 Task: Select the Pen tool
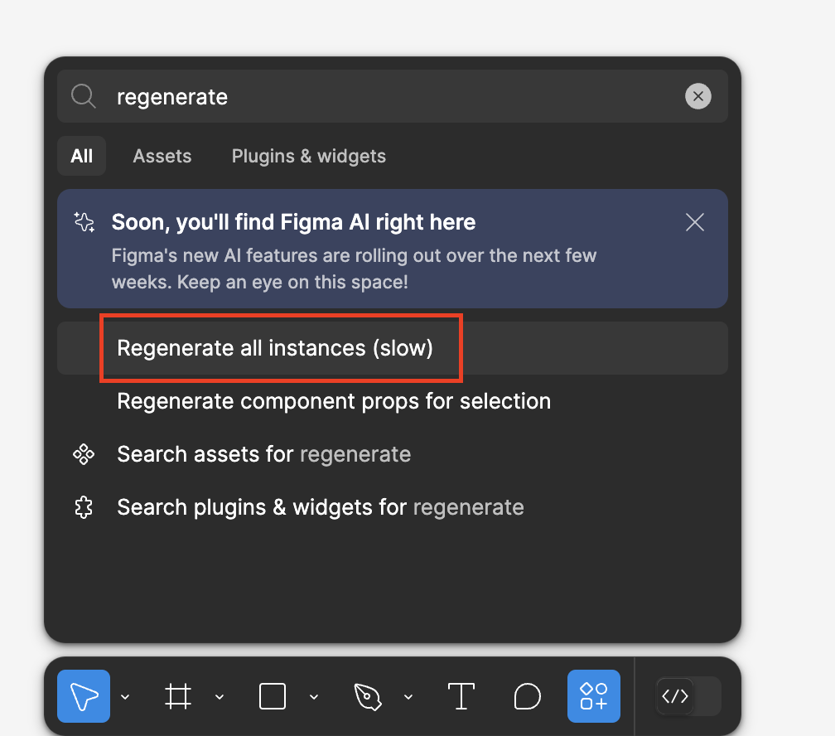[x=367, y=696]
